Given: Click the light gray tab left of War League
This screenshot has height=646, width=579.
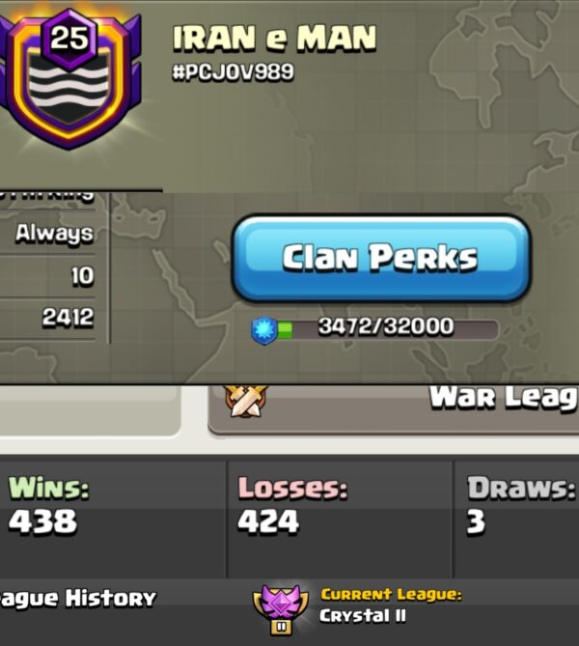Looking at the screenshot, I should (x=90, y=410).
